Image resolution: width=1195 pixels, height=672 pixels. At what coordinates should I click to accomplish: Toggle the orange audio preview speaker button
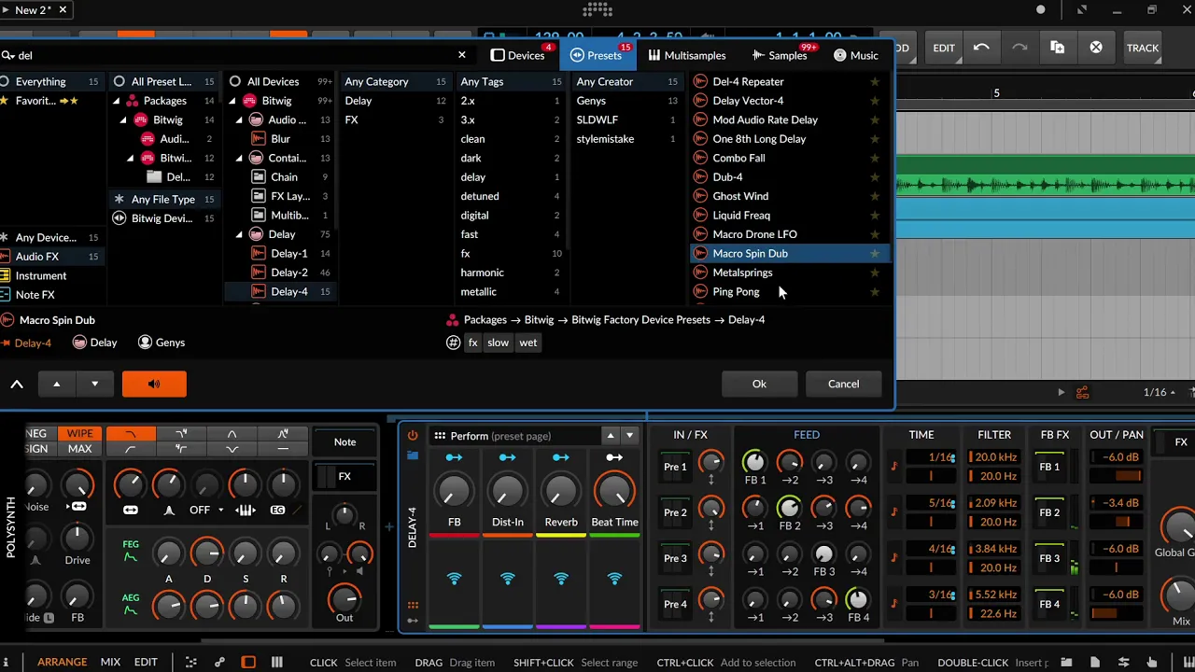click(154, 384)
